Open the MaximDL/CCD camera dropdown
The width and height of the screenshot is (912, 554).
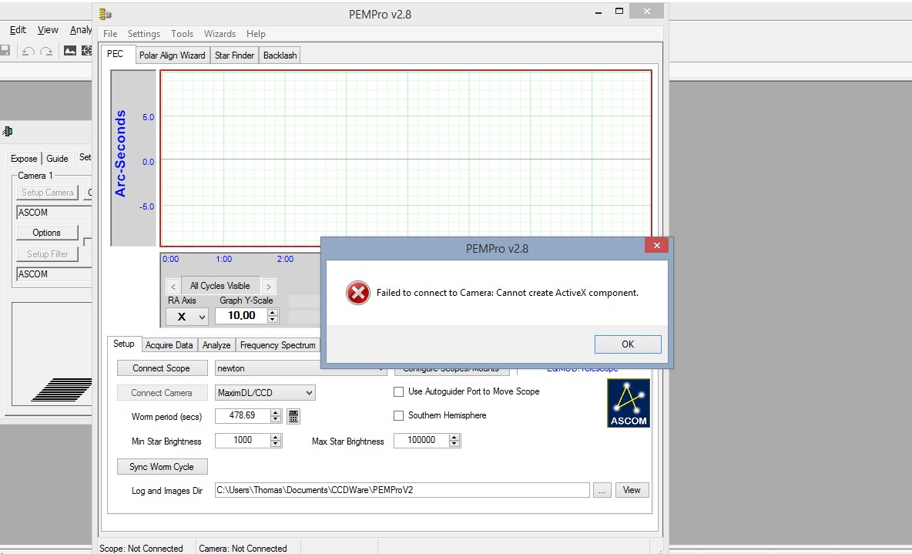310,393
